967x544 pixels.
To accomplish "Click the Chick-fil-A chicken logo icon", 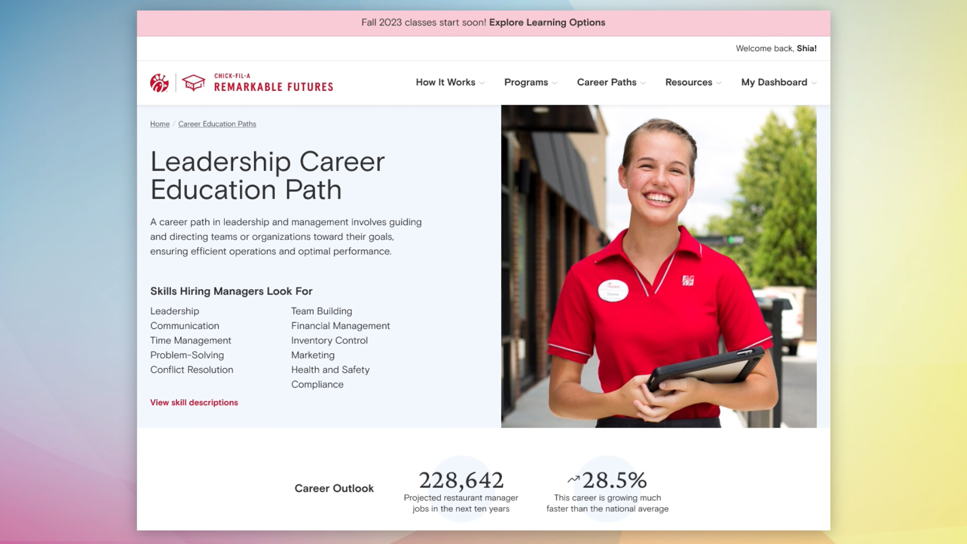I will point(159,83).
